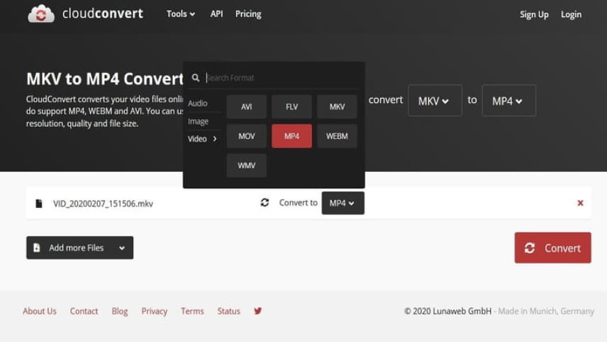Remove the file with the red X
Image resolution: width=607 pixels, height=342 pixels.
click(580, 203)
